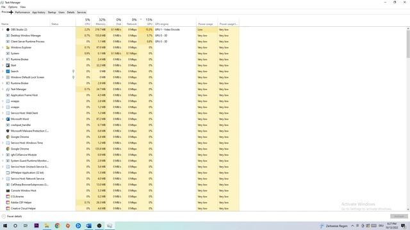Sort processes by the Memory column header

tap(99, 22)
